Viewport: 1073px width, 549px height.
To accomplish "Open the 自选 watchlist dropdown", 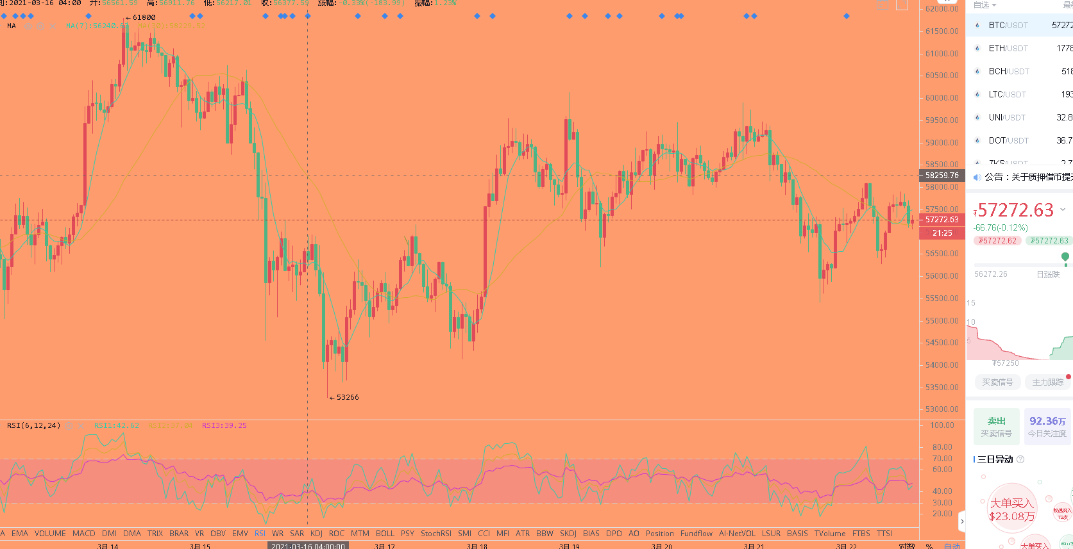I will pos(985,5).
